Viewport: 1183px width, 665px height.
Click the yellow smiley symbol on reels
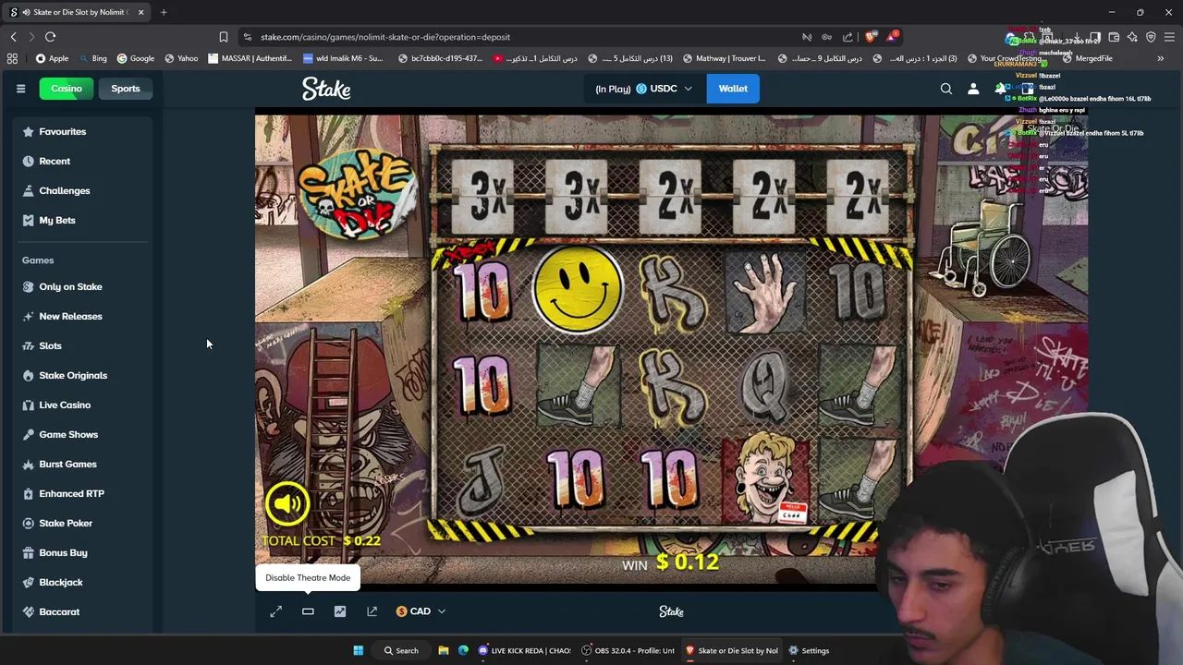[x=578, y=289]
